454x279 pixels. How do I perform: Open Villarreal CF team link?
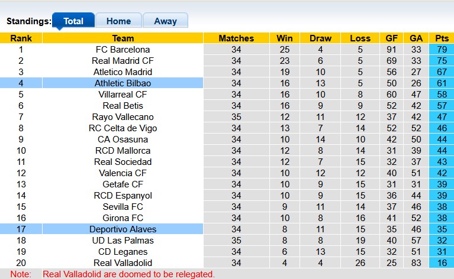(123, 95)
